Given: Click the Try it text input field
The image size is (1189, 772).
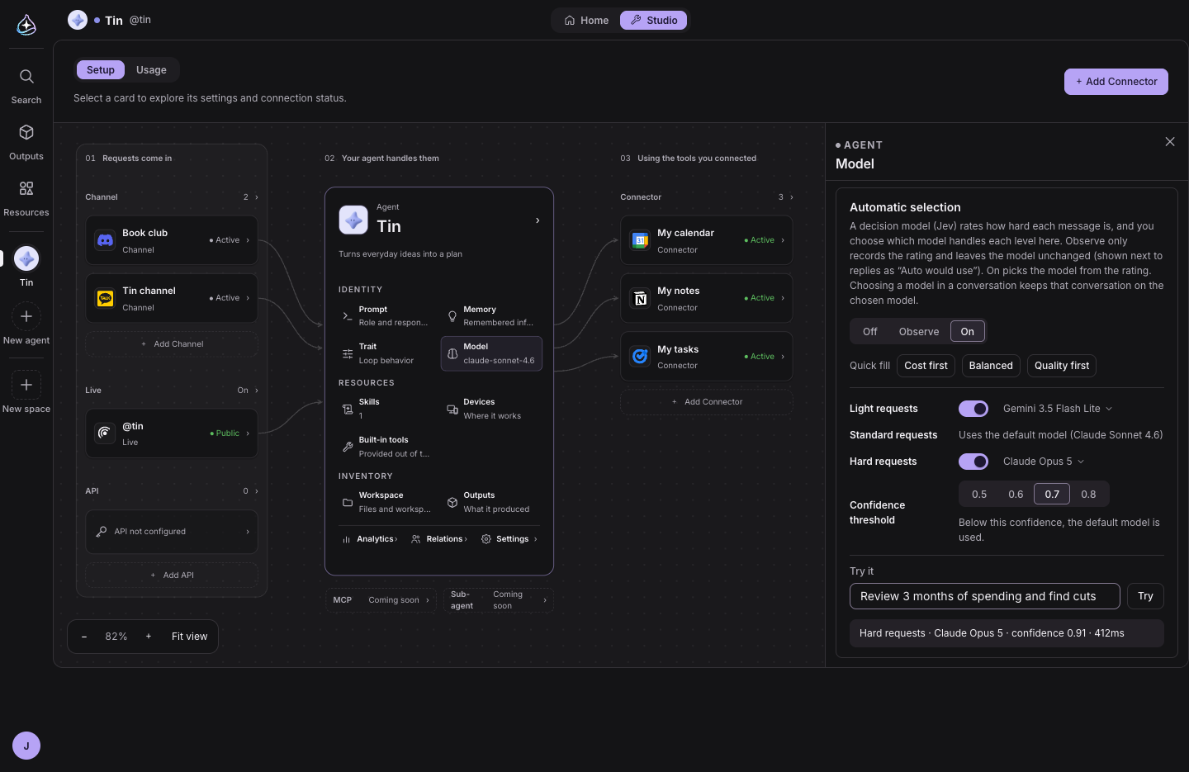Looking at the screenshot, I should coord(985,596).
